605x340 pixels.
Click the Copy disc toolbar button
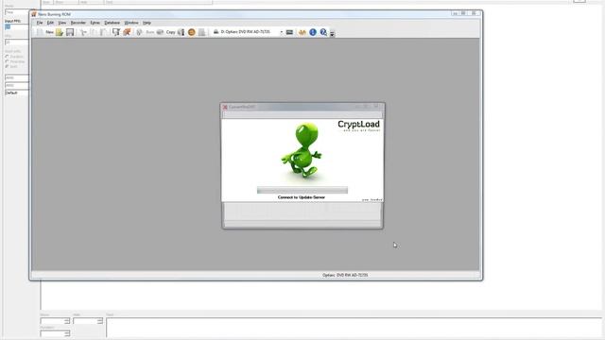coord(166,32)
